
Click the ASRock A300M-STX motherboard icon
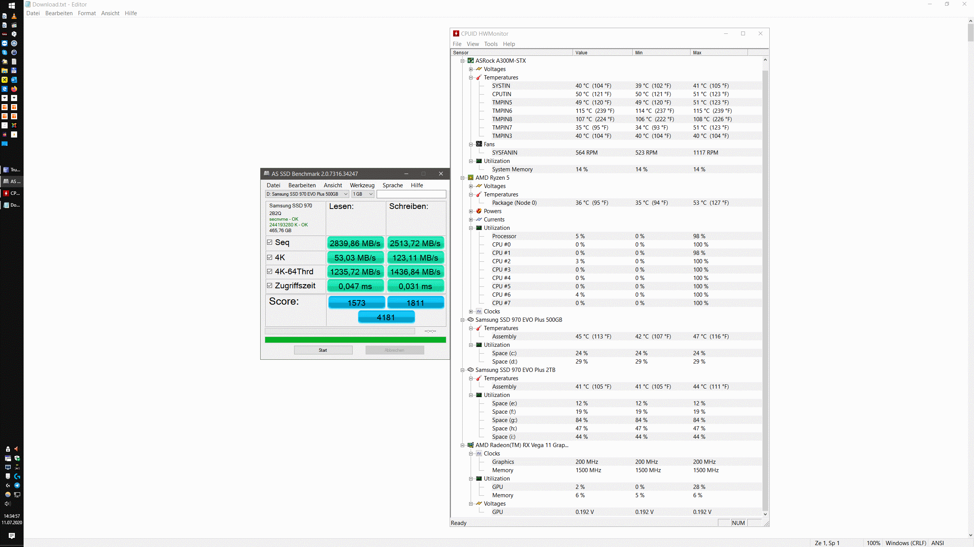pos(471,61)
